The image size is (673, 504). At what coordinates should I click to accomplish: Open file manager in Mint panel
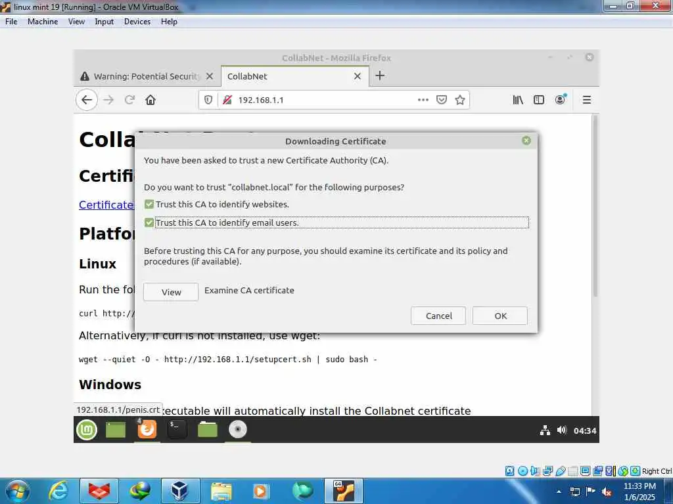(x=207, y=429)
